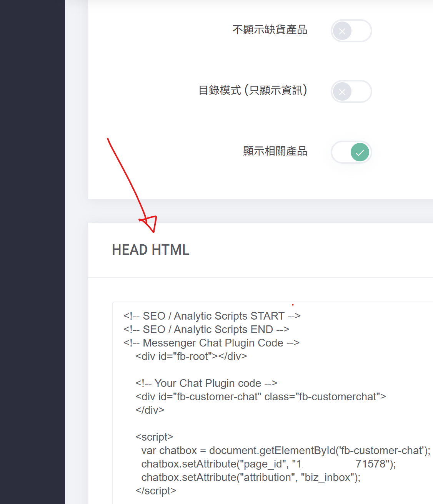The width and height of the screenshot is (433, 504).
Task: Click the 顯示相關產品 label text
Action: (275, 151)
